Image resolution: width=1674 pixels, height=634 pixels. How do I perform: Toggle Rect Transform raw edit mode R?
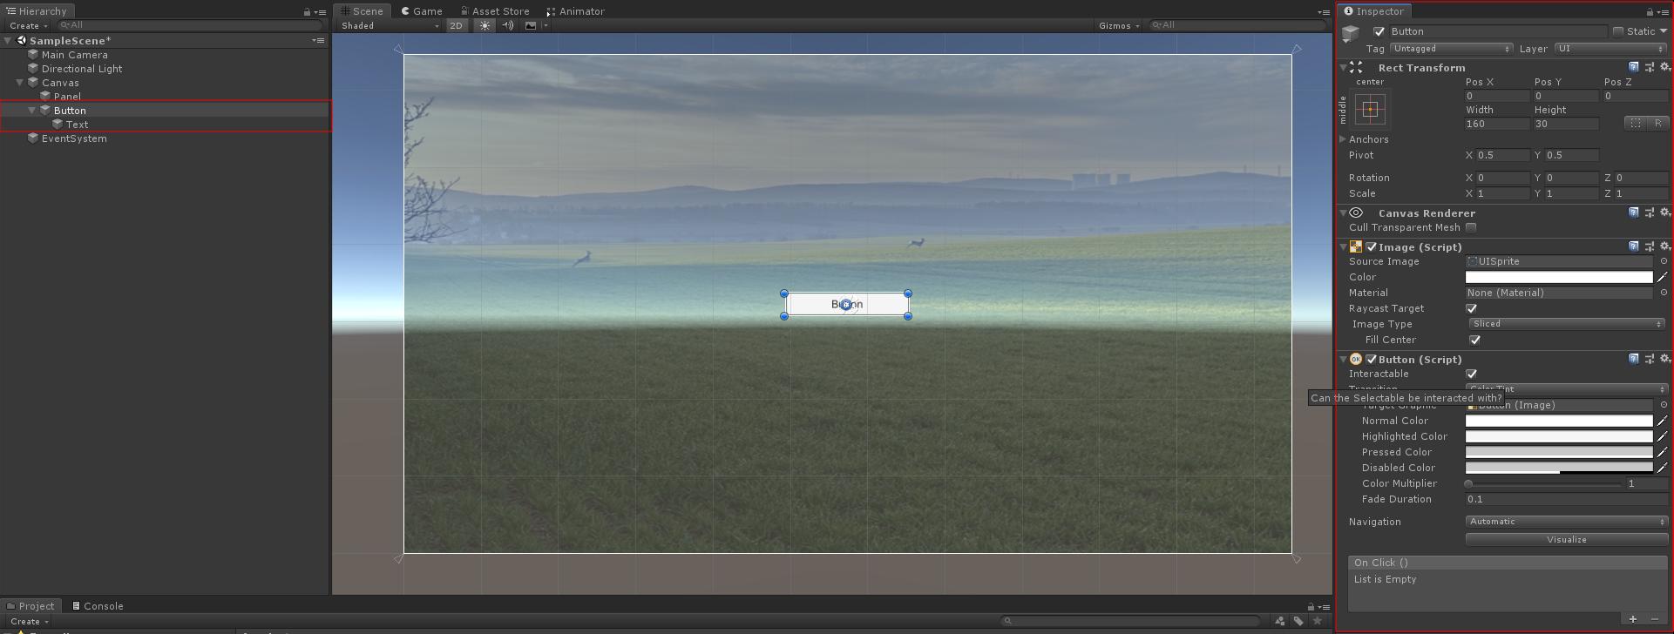[1657, 123]
